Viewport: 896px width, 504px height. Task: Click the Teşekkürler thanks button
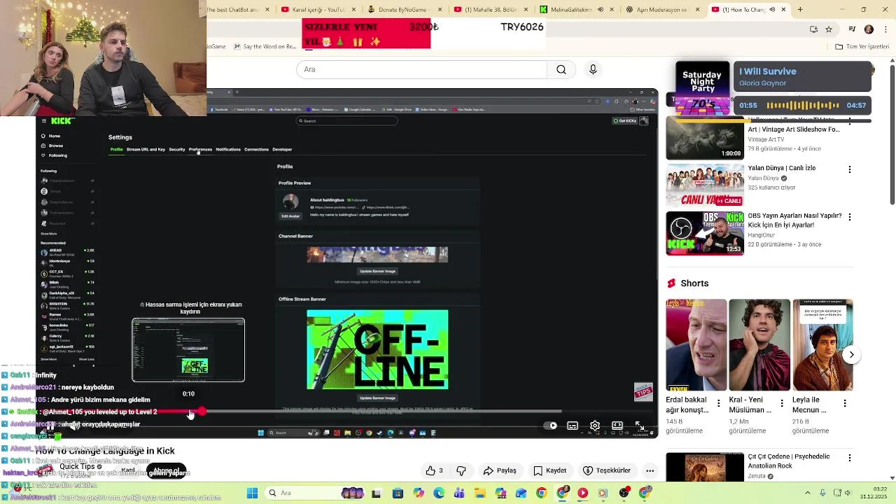pyautogui.click(x=608, y=470)
